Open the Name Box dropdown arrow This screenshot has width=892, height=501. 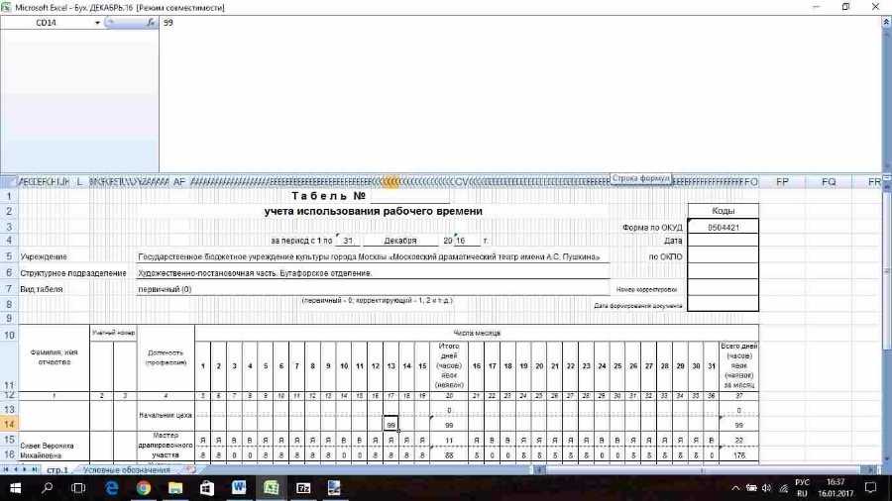coord(97,22)
